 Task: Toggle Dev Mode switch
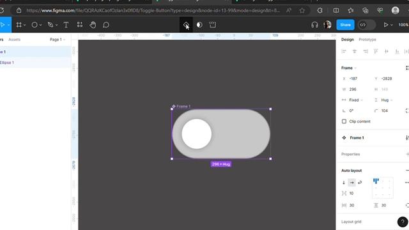click(366, 25)
